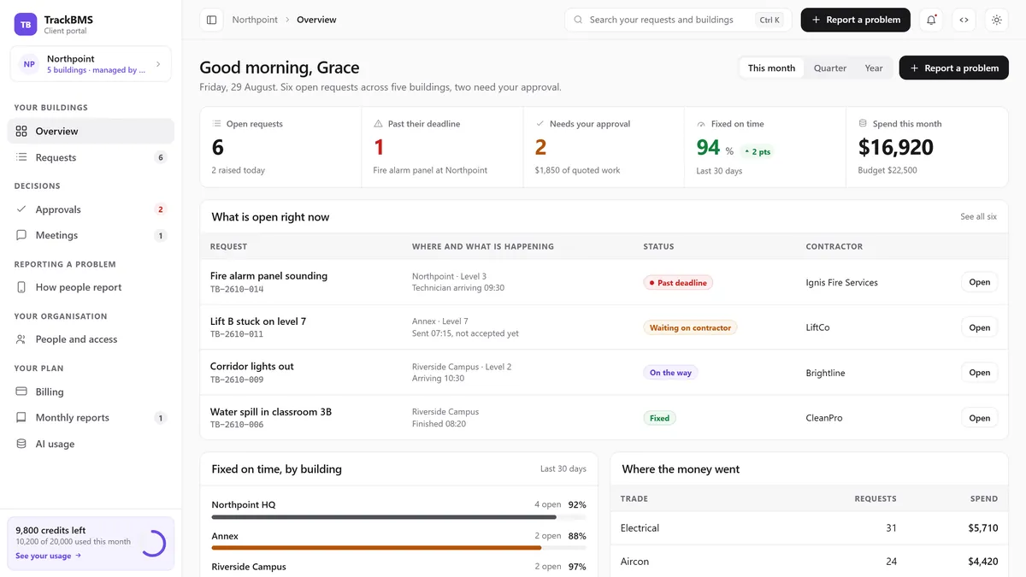This screenshot has width=1026, height=577.
Task: Go to Billing in the sidebar
Action: coord(91,392)
